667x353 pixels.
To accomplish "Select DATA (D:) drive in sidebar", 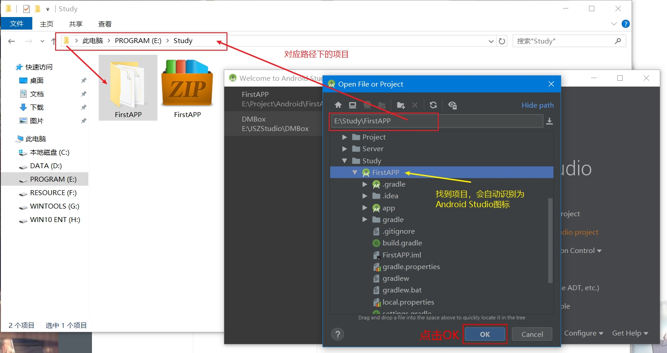I will [x=46, y=166].
